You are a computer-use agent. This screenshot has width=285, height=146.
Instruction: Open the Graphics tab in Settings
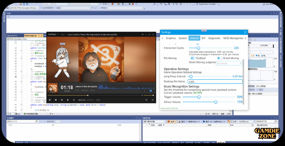pos(171,38)
